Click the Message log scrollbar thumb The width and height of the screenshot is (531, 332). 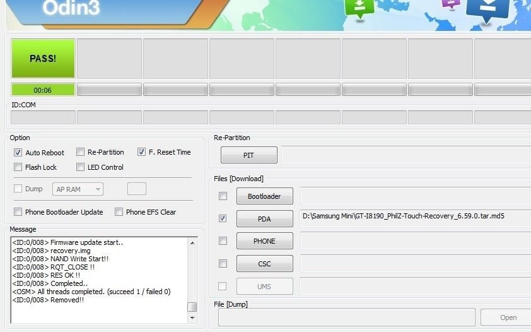[192, 307]
